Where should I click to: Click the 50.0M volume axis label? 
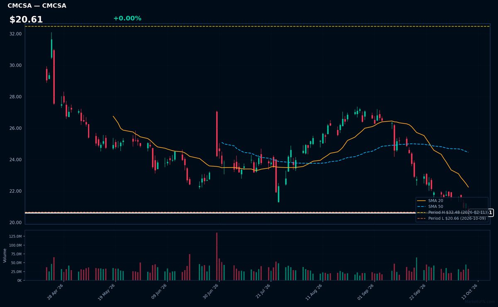click(16, 263)
